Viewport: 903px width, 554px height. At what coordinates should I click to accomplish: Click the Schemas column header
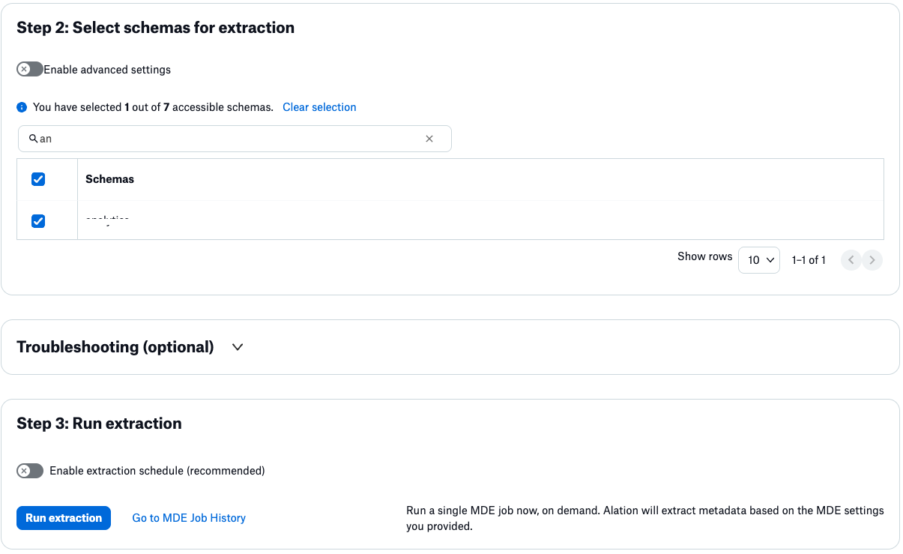point(109,179)
